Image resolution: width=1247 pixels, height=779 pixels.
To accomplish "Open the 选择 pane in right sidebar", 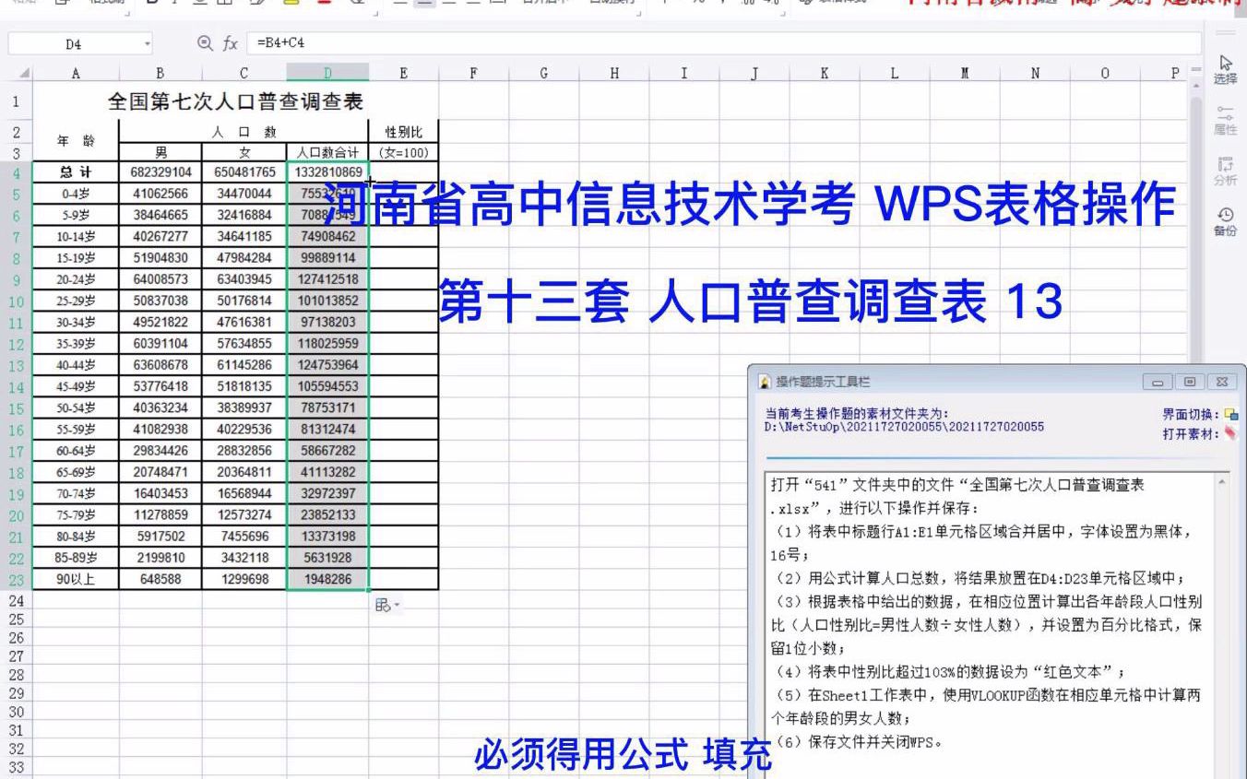I will coord(1225,70).
